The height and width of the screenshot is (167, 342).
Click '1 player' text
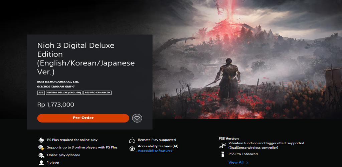(53, 163)
